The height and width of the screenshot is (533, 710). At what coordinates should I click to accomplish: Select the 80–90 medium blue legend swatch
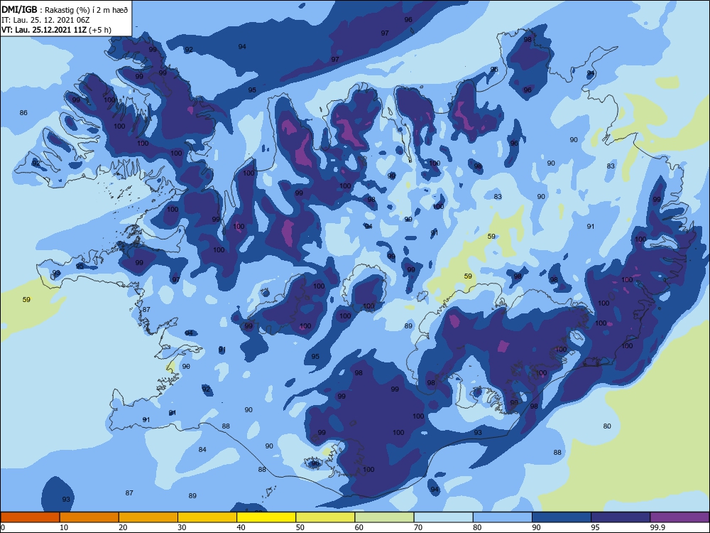tap(503, 517)
